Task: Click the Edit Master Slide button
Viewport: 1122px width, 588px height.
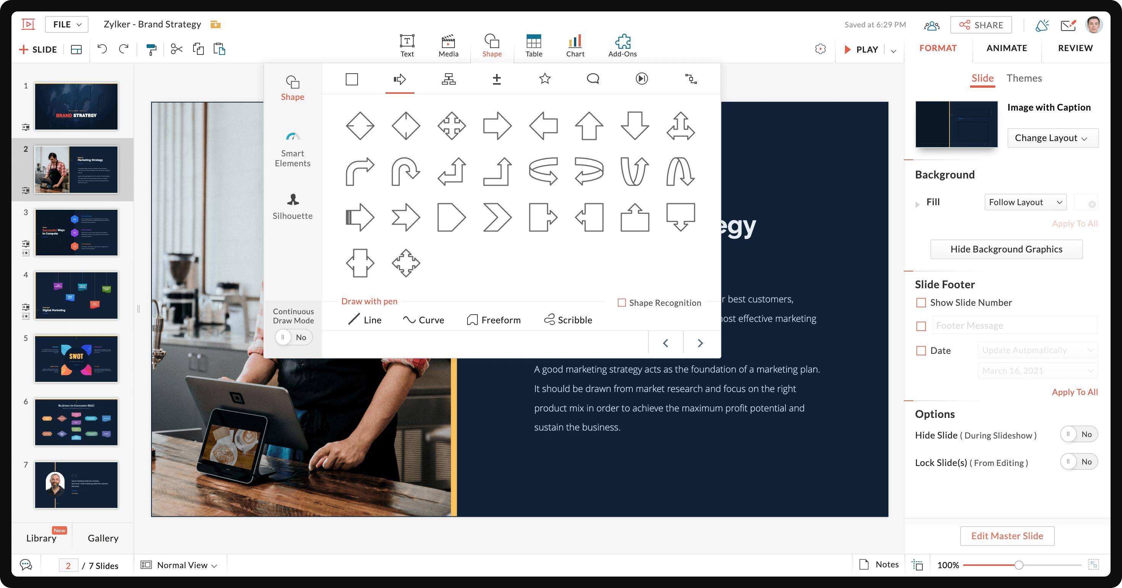Action: click(x=1007, y=536)
